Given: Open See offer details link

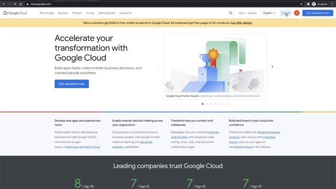Looking at the screenshot, I should coord(241,23).
